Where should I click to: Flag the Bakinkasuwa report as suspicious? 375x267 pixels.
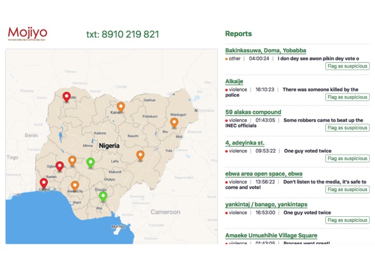tap(347, 66)
